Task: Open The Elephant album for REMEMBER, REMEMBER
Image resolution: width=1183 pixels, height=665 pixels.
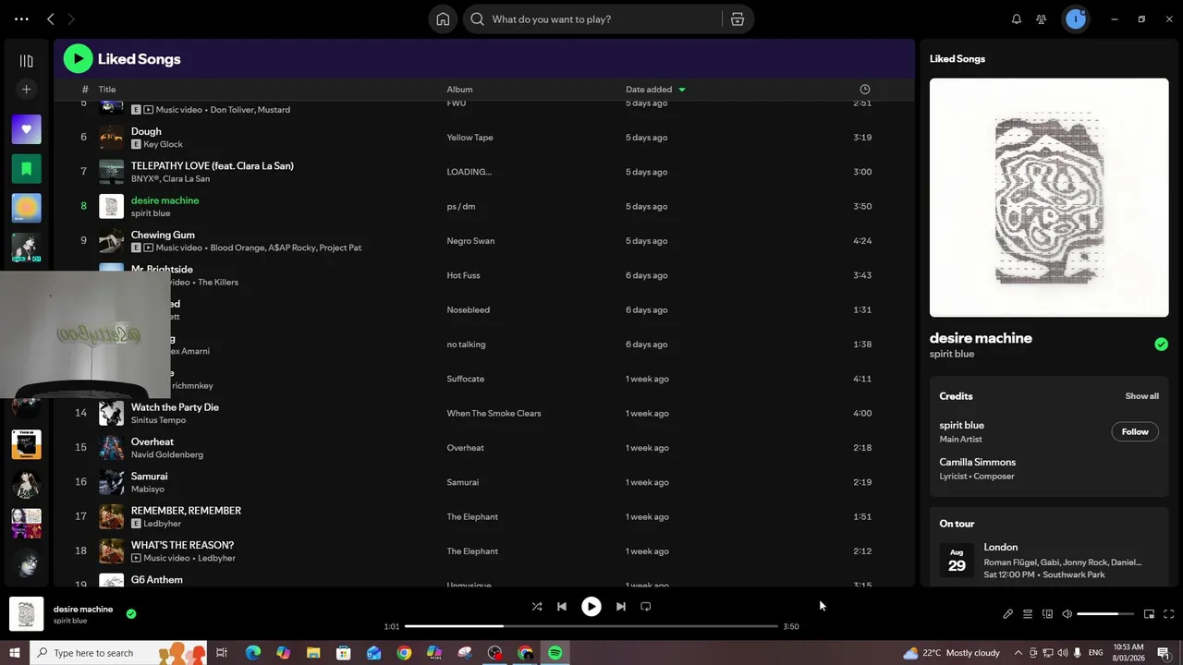Action: tap(472, 517)
